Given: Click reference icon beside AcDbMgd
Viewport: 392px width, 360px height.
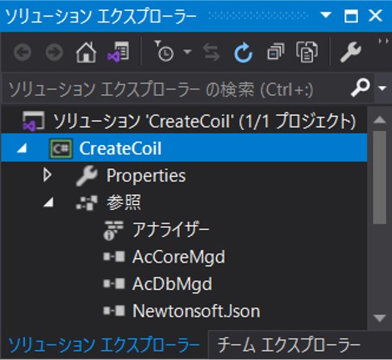Looking at the screenshot, I should click(114, 283).
